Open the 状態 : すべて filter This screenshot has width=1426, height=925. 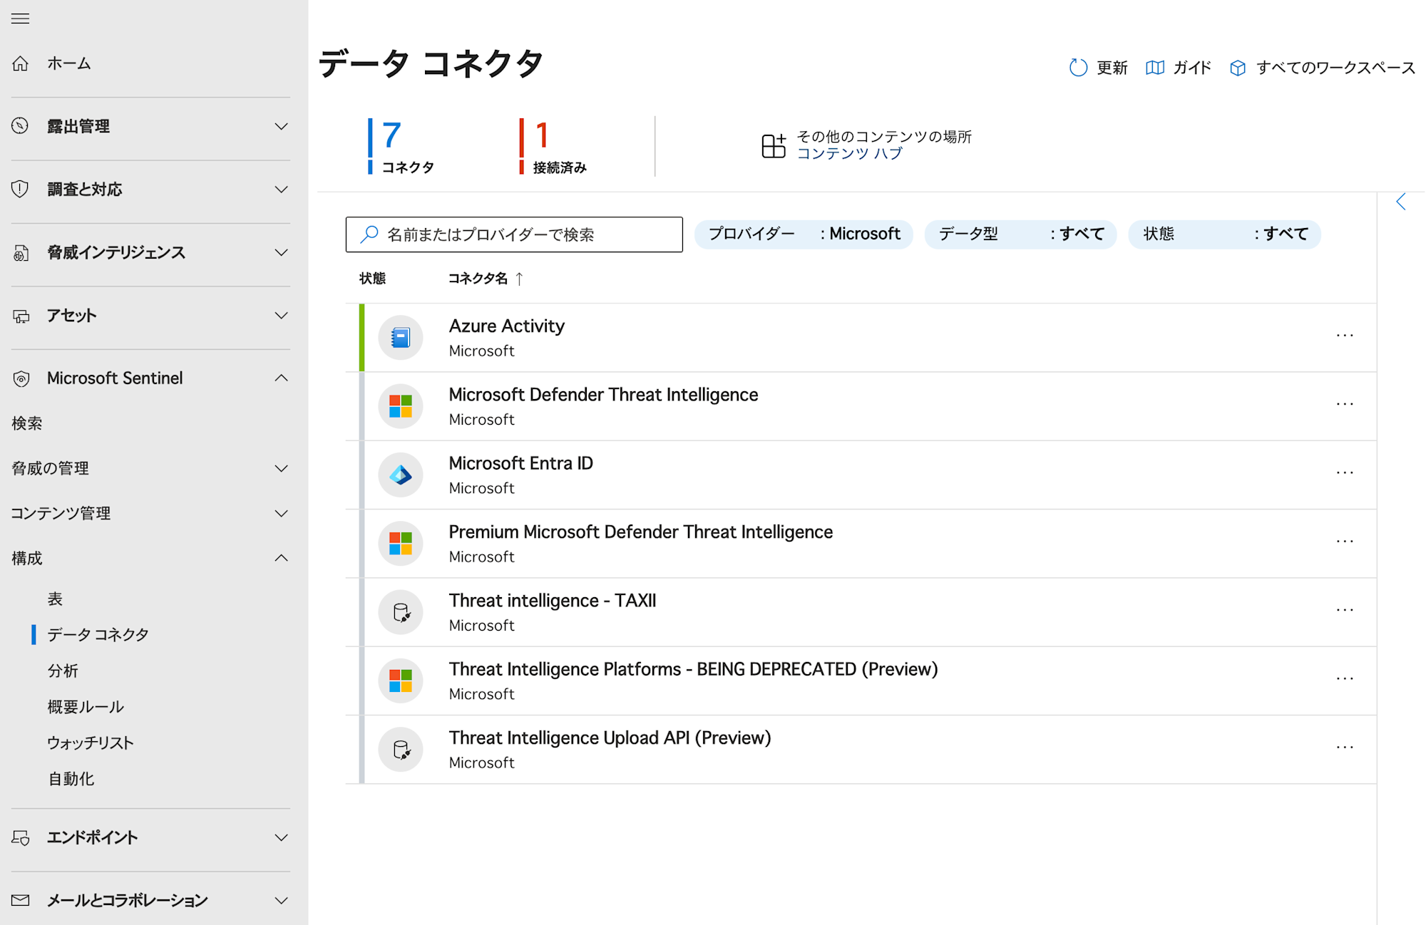pos(1224,234)
